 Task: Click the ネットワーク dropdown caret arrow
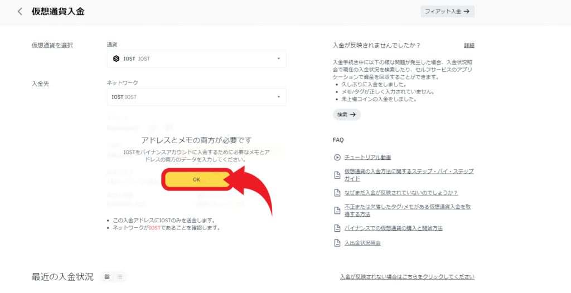(279, 97)
